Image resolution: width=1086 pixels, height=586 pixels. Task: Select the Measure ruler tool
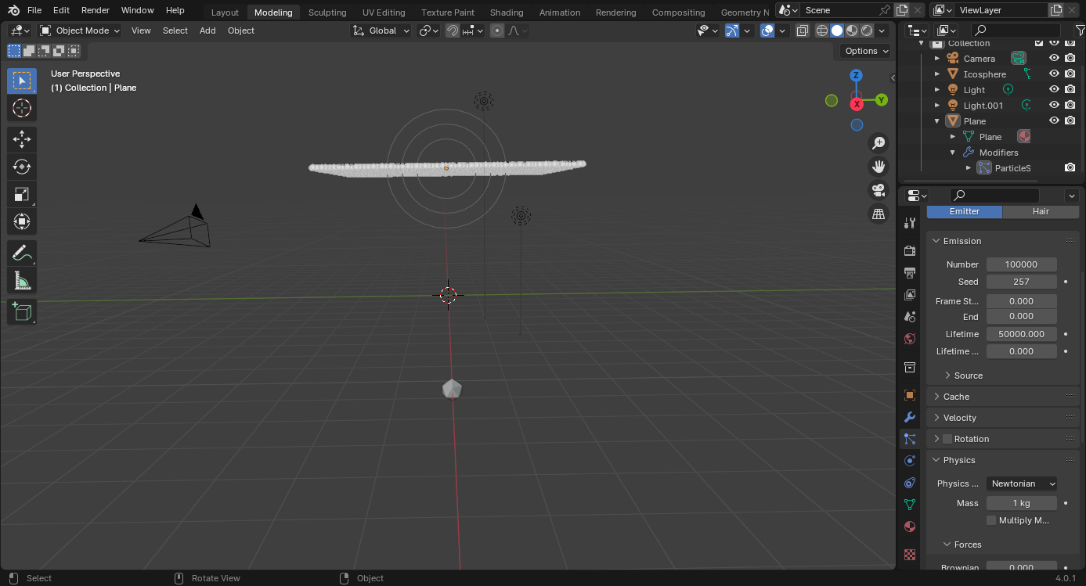[22, 280]
